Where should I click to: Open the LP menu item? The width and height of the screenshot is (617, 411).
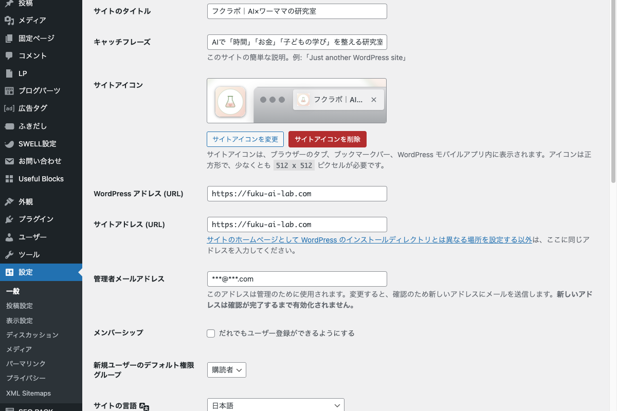pyautogui.click(x=41, y=73)
